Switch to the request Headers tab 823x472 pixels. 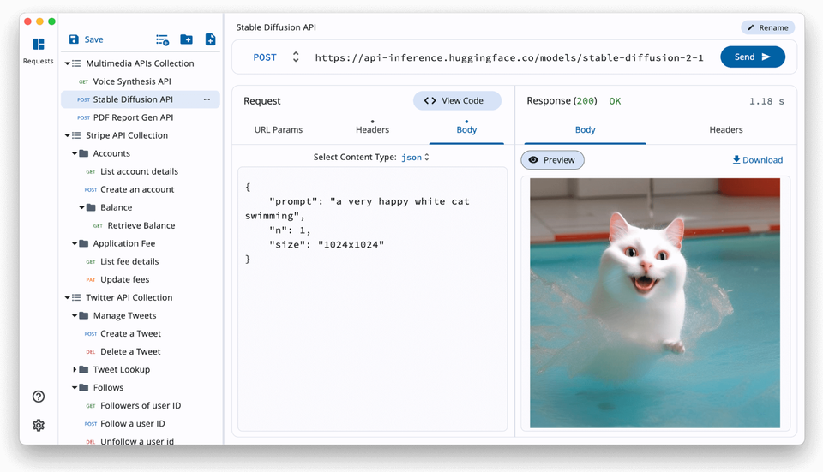click(372, 129)
